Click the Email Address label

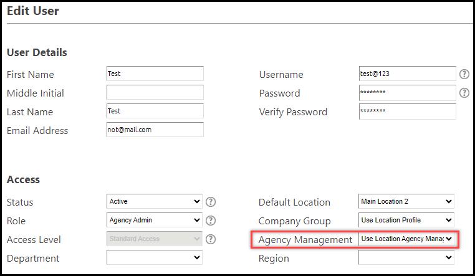click(x=37, y=131)
